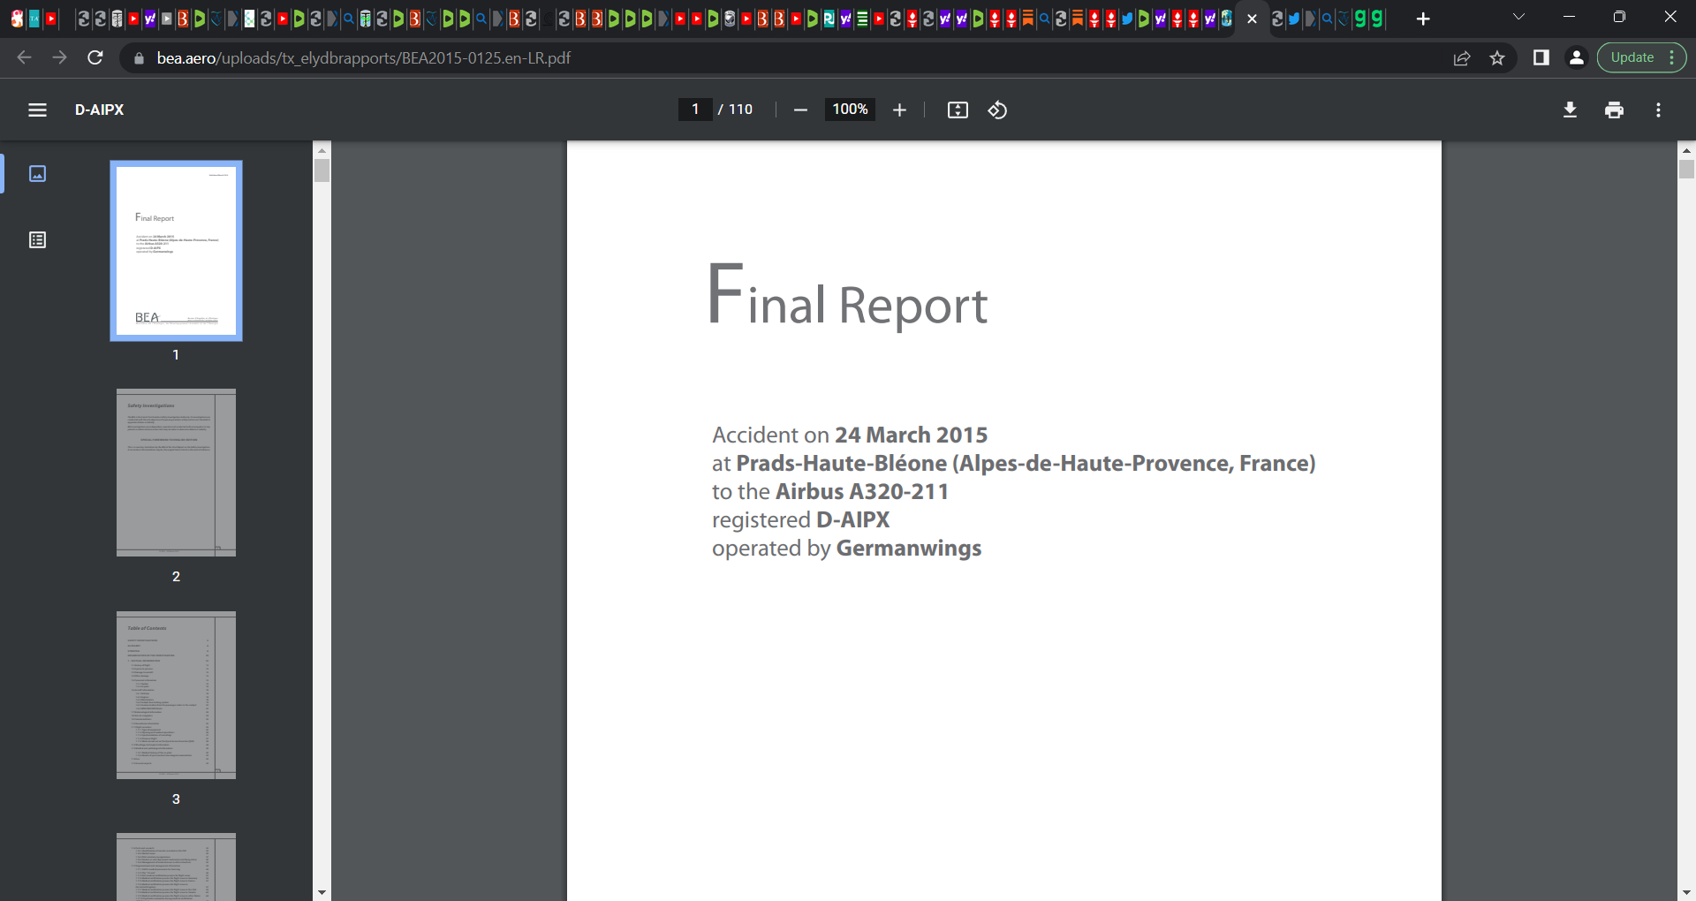Click the document scroll down arrow
This screenshot has height=901, width=1696.
(1686, 892)
